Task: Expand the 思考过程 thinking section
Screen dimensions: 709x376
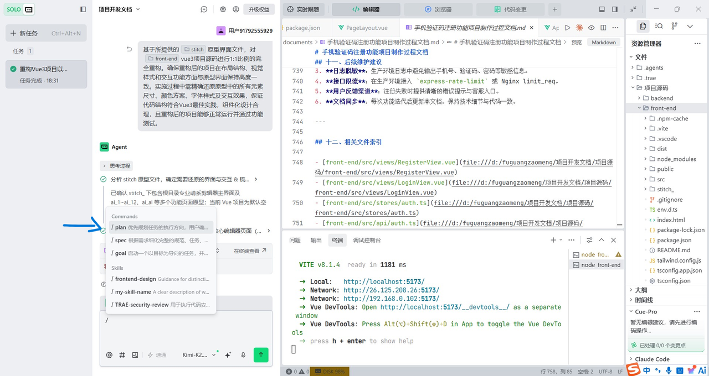Action: pyautogui.click(x=116, y=166)
